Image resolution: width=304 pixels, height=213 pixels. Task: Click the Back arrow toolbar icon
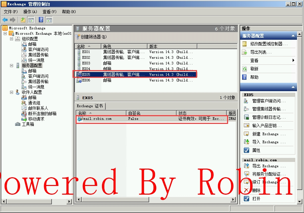click(5, 20)
